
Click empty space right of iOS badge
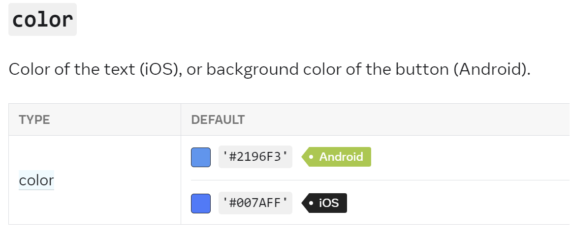coord(458,203)
